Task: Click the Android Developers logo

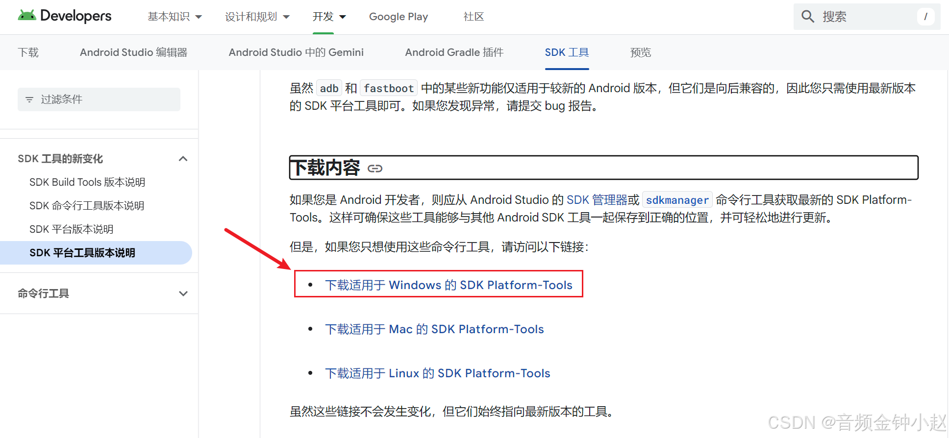Action: (x=65, y=16)
